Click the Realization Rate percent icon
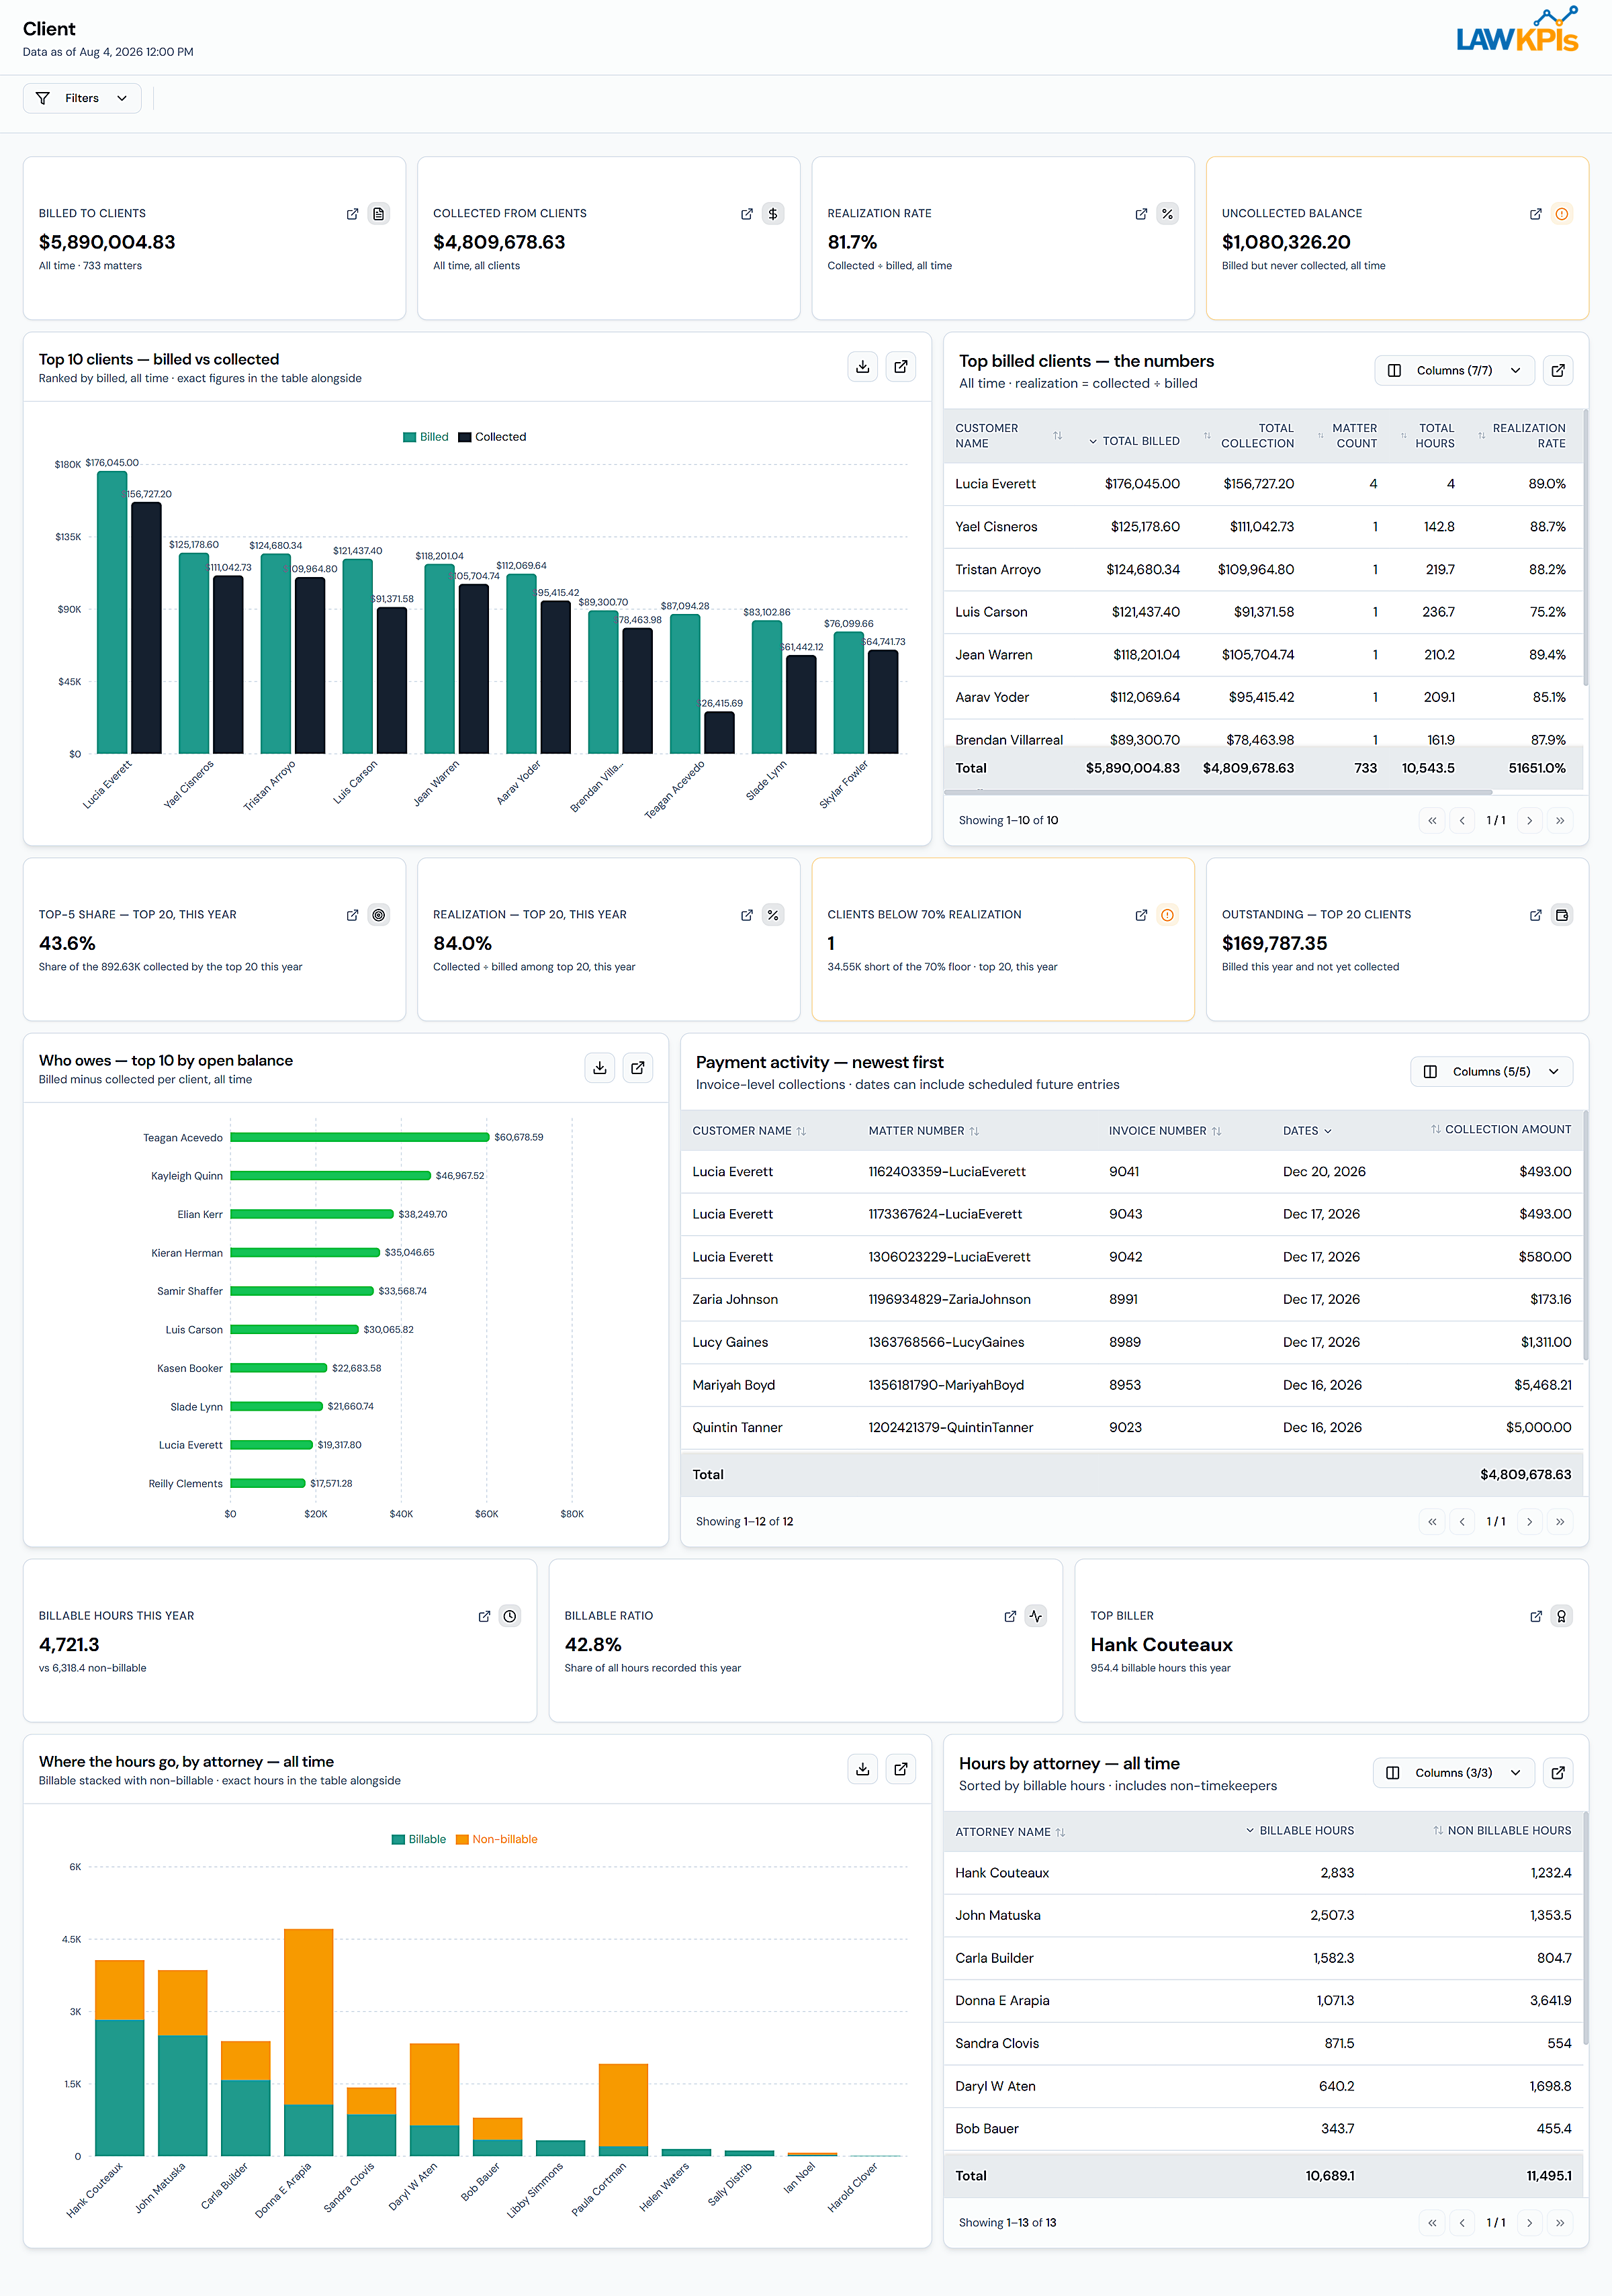This screenshot has height=2296, width=1612. [x=1167, y=214]
